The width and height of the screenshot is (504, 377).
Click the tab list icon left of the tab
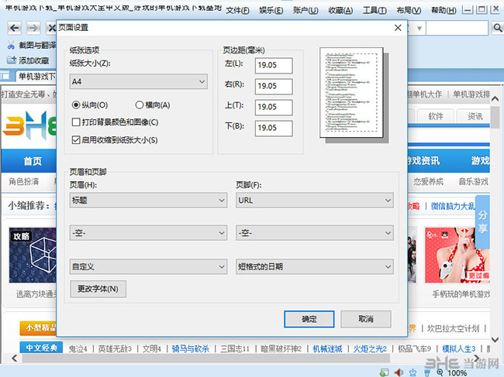(x=5, y=76)
